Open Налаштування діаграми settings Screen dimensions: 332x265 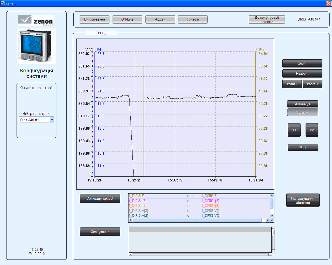(x=303, y=201)
